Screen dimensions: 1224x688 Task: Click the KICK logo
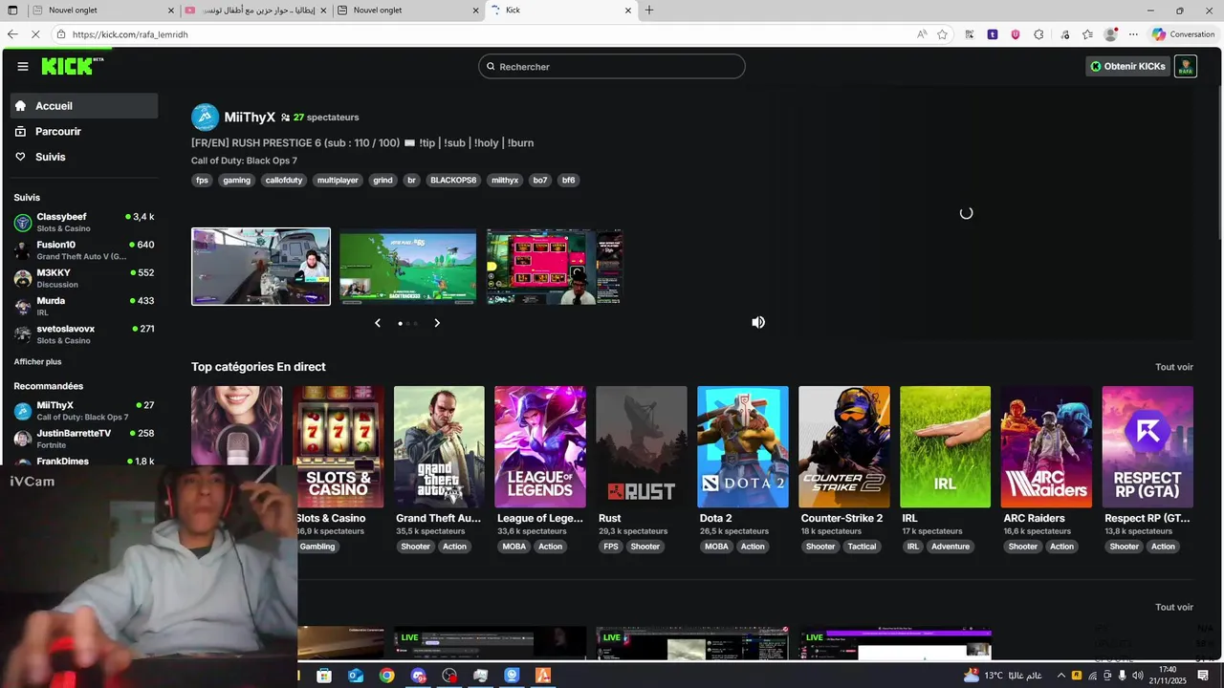tap(73, 66)
